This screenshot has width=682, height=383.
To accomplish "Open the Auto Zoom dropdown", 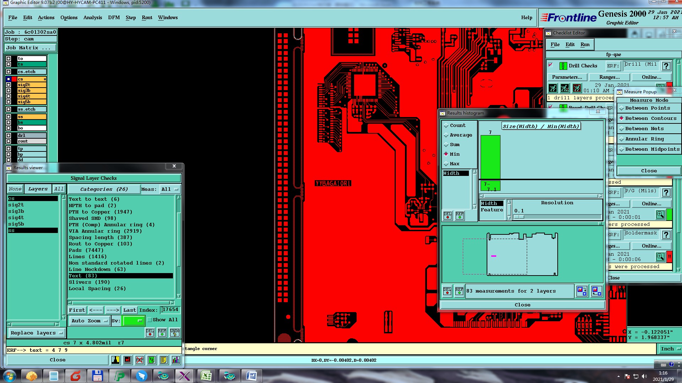I will tap(89, 321).
